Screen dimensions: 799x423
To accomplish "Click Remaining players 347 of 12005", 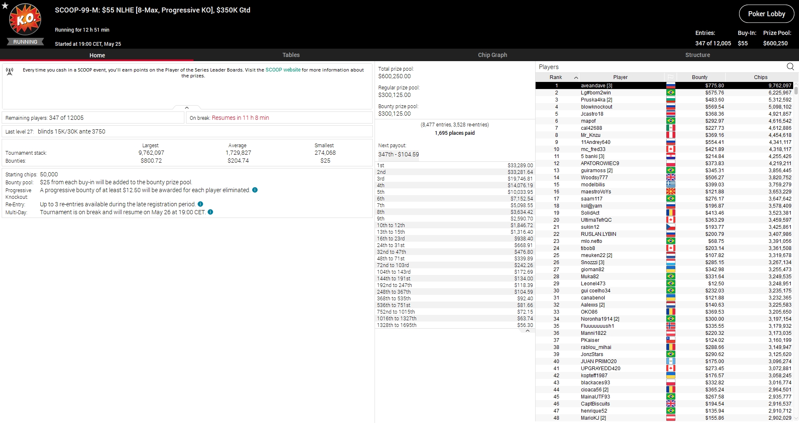I will 45,118.
